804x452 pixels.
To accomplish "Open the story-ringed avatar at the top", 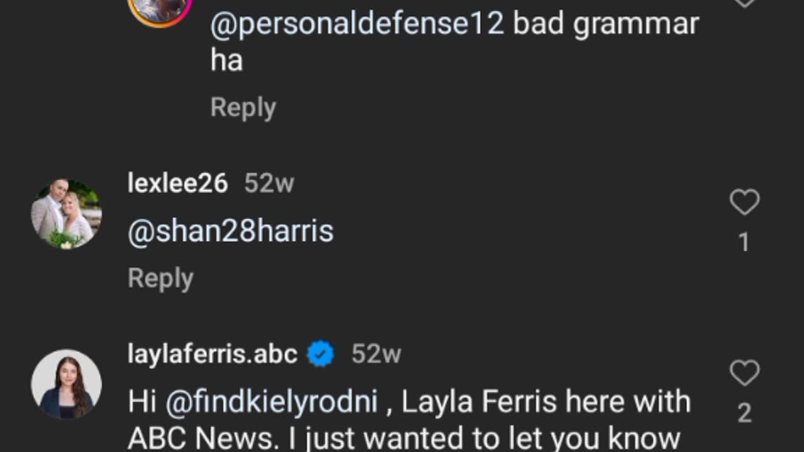I will tap(160, 8).
